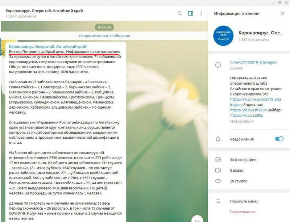Click the channel avatar Covid_19
The height and width of the screenshot is (222, 290).
pyautogui.click(x=223, y=35)
